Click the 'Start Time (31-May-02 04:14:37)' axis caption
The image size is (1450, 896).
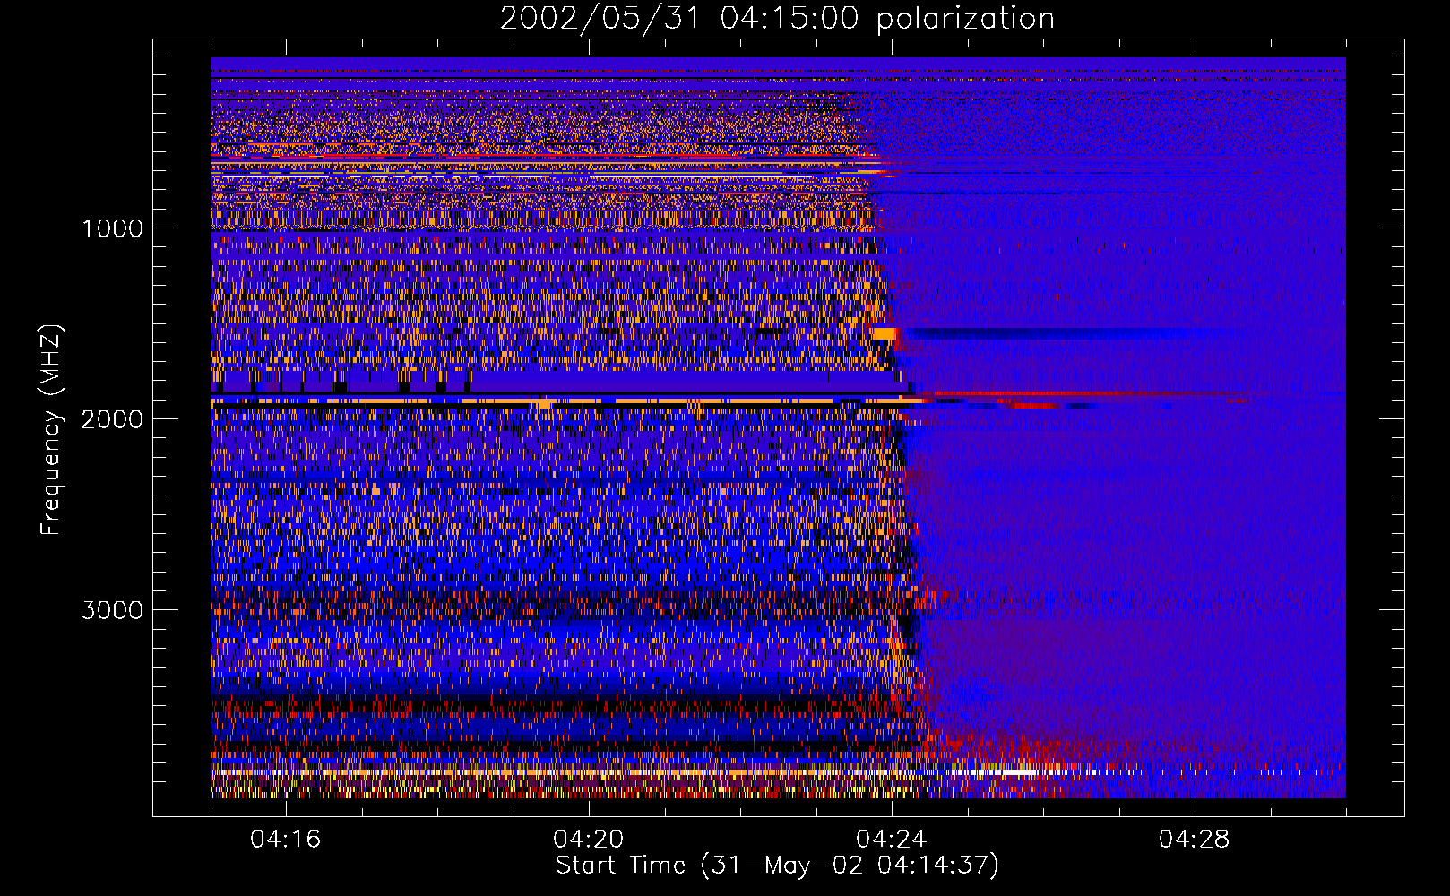click(x=777, y=866)
